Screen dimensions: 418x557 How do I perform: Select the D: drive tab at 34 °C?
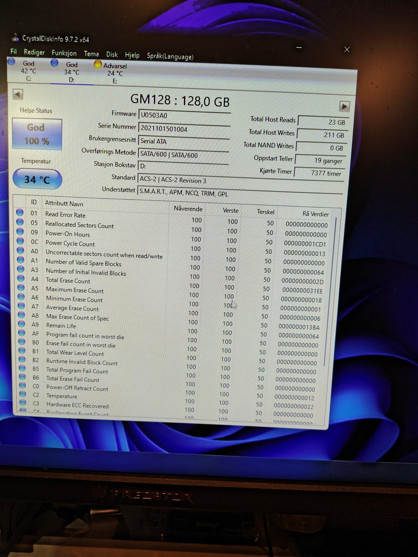click(x=71, y=72)
